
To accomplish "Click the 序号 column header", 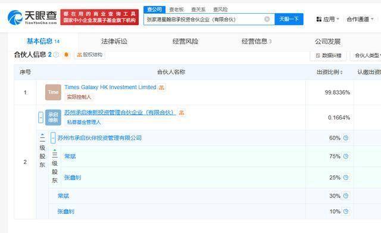I will 25,72.
